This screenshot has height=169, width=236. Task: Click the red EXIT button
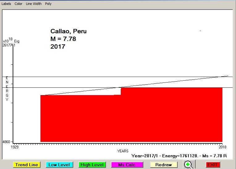pos(213,165)
